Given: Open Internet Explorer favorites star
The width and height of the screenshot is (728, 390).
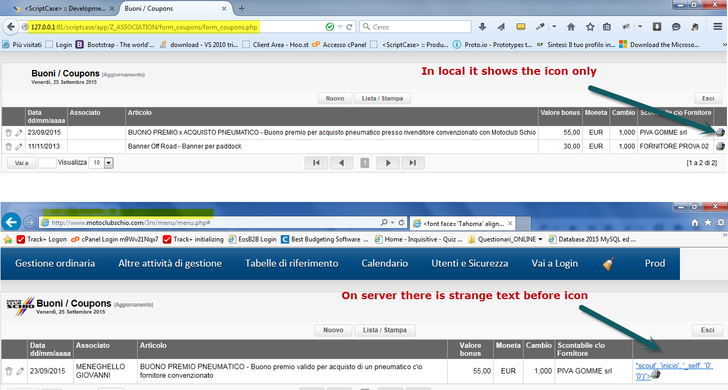Looking at the screenshot, I should pyautogui.click(x=708, y=222).
